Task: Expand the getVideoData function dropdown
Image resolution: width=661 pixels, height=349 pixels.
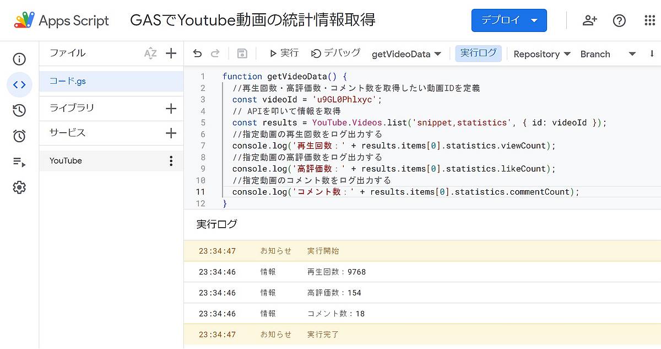Action: 407,54
